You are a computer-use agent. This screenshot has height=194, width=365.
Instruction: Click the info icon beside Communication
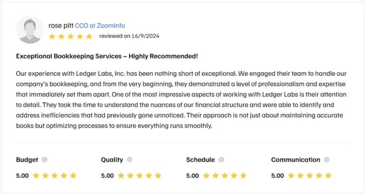[327, 160]
